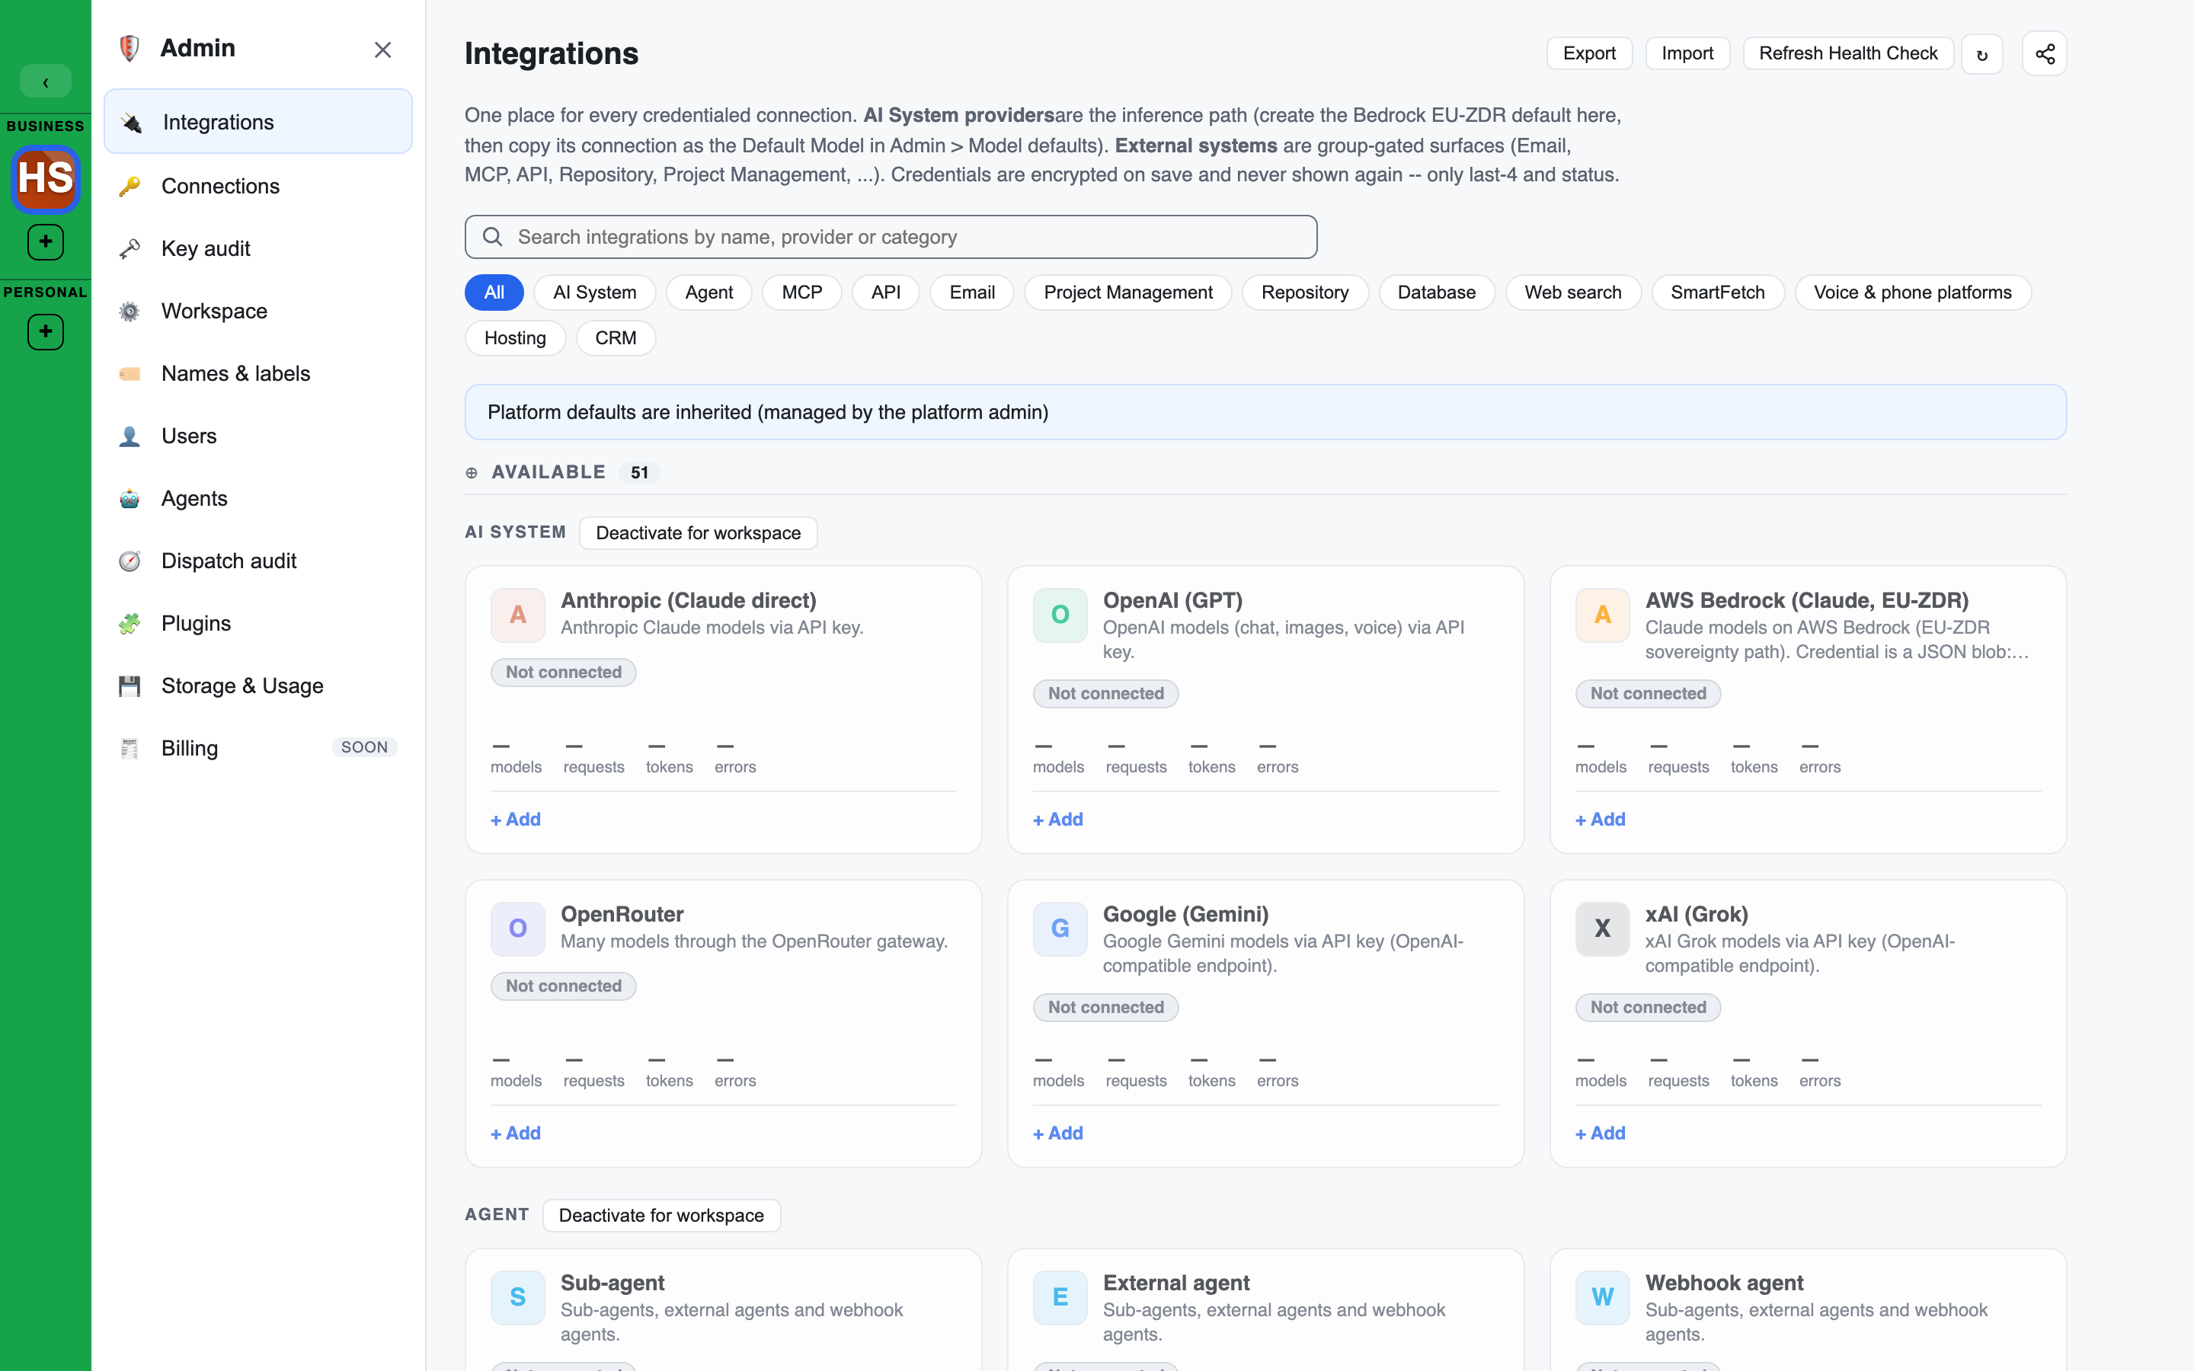The height and width of the screenshot is (1371, 2194).
Task: Click the Anthropic (Claude direct) card icon
Action: tap(518, 615)
